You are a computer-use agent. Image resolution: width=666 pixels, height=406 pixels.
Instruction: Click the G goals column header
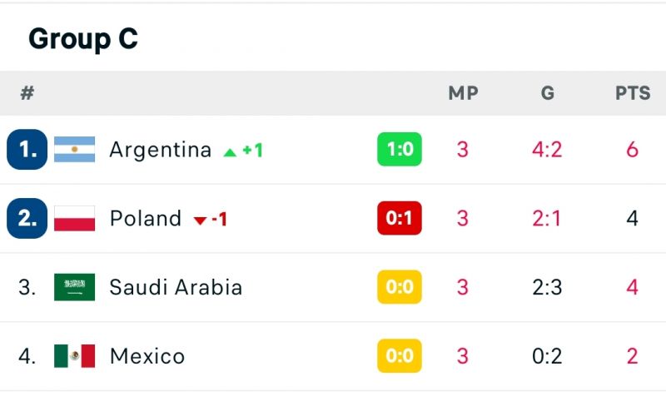pos(548,93)
